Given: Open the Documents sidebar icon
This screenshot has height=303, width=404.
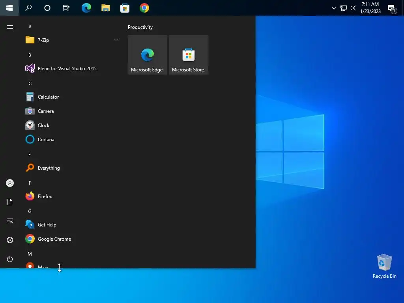Looking at the screenshot, I should pos(10,202).
